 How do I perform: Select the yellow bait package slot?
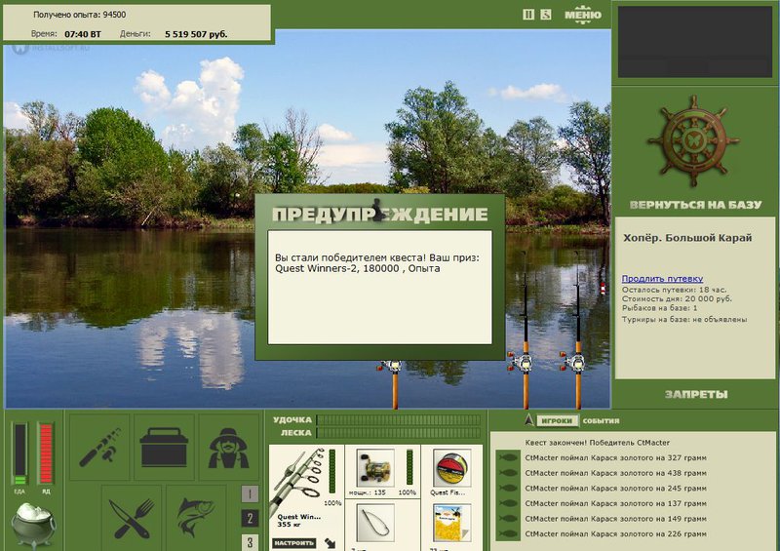point(451,523)
